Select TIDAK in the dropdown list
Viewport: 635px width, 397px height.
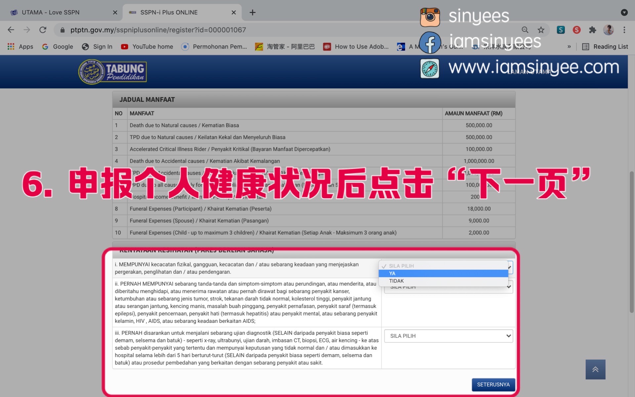coord(443,281)
